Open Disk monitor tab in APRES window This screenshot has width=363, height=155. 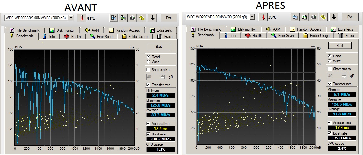point(243,29)
